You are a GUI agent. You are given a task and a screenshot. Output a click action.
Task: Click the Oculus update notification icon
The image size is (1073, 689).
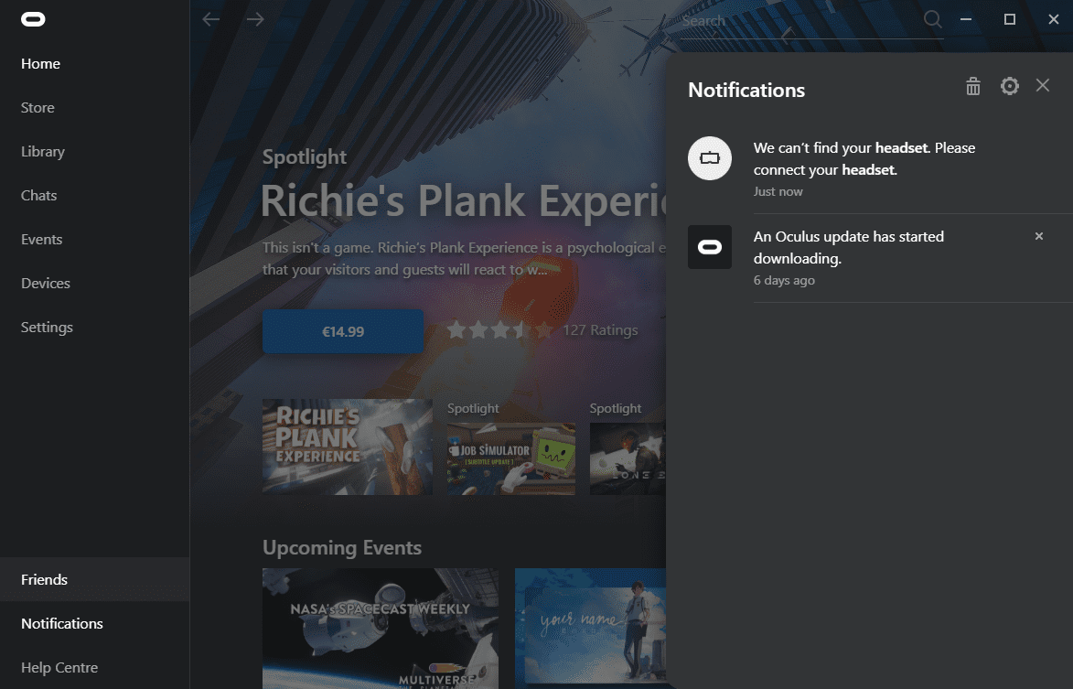point(710,247)
